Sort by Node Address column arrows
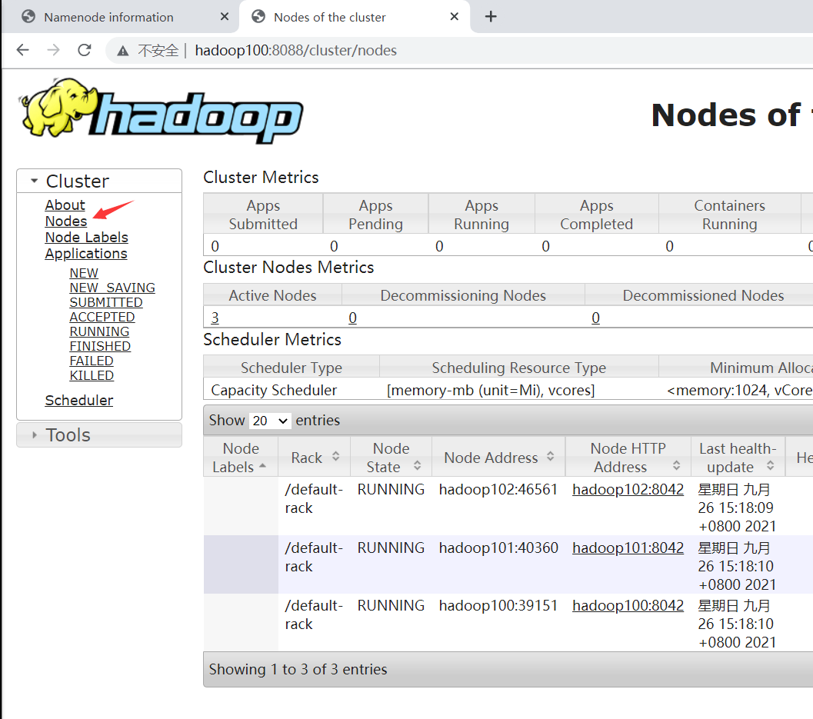Viewport: 813px width, 719px height. pos(551,457)
